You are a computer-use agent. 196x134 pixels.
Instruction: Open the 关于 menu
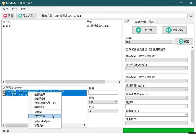(23, 9)
